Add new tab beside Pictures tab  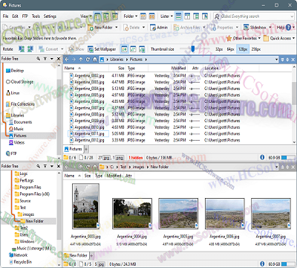pos(86,149)
